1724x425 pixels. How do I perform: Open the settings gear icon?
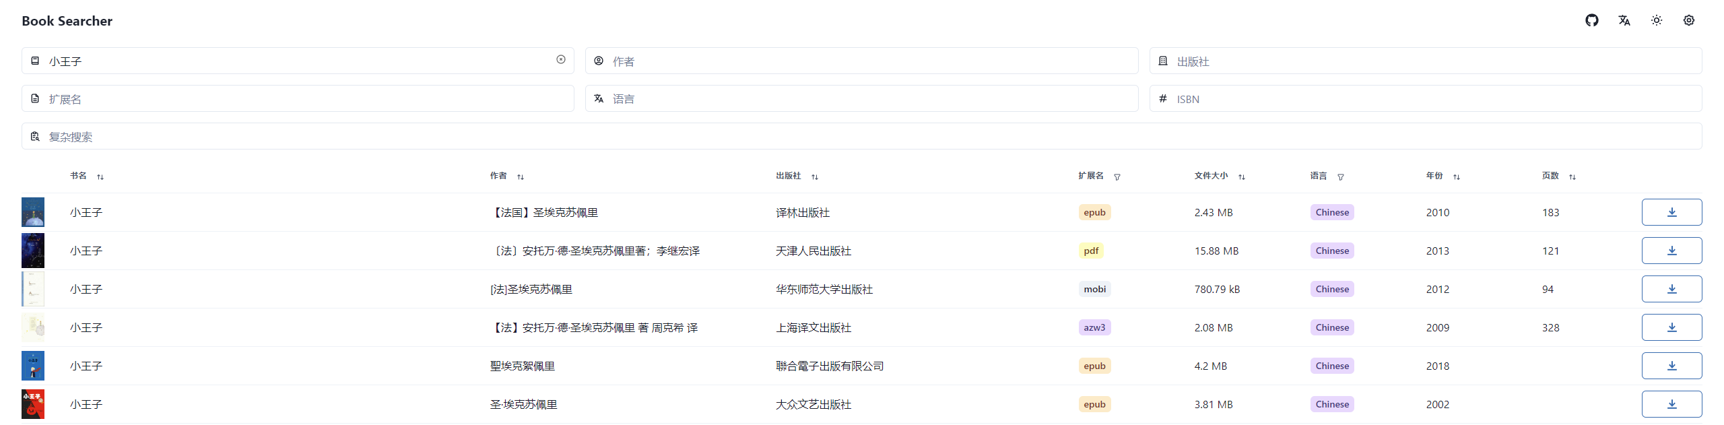pyautogui.click(x=1688, y=20)
